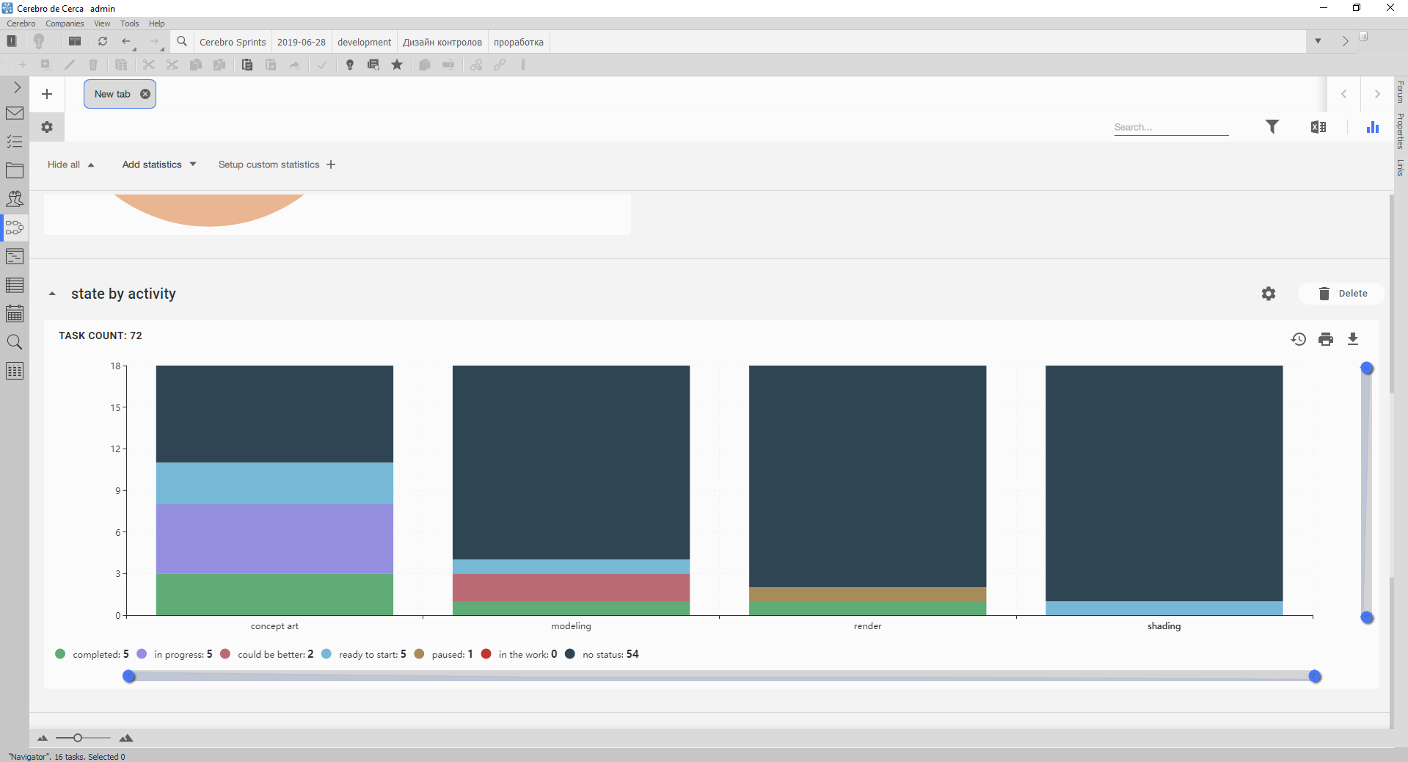Viewport: 1408px width, 762px height.
Task: Click the dark lightbulb toolbar icon
Action: pos(350,65)
